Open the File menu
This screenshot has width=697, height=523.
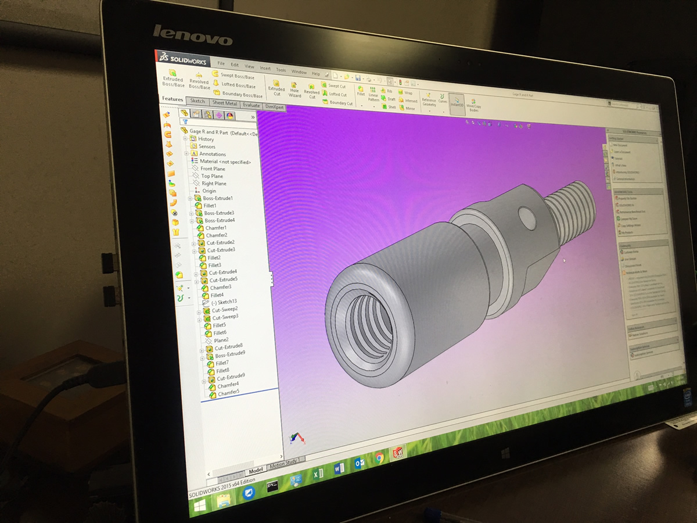point(221,63)
